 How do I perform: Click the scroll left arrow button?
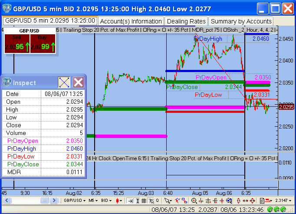tap(7, 201)
